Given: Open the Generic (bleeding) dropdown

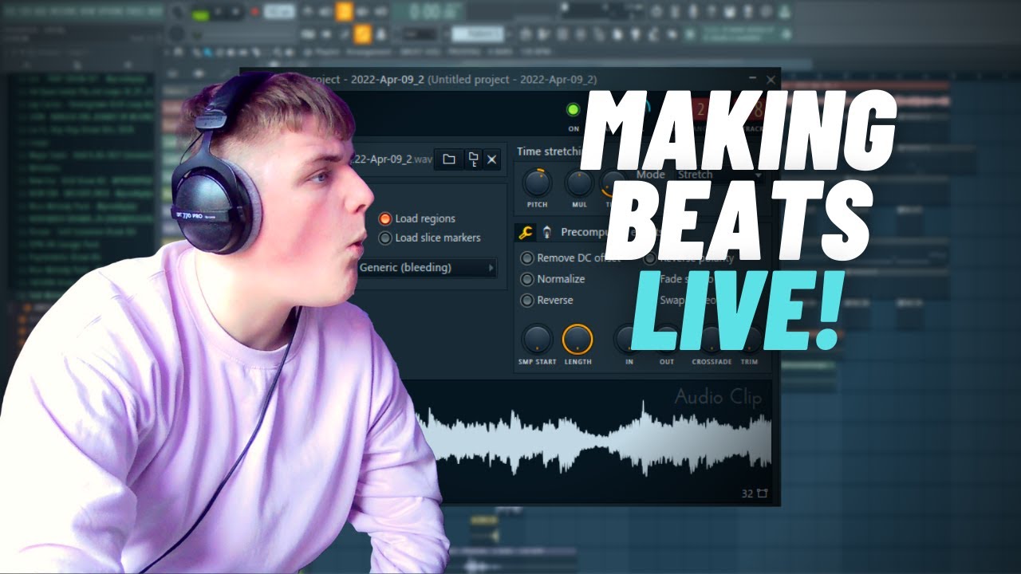Looking at the screenshot, I should [x=427, y=268].
